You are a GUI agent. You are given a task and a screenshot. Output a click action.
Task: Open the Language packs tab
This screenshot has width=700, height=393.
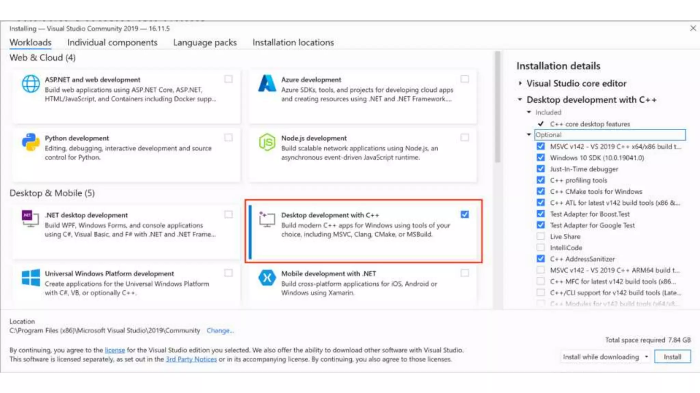coord(205,43)
